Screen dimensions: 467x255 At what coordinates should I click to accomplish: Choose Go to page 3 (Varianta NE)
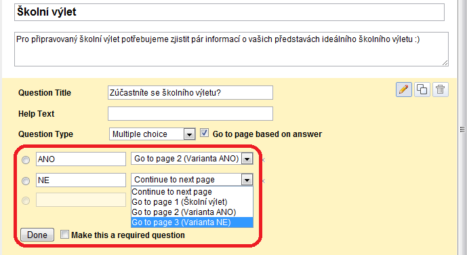(192, 222)
